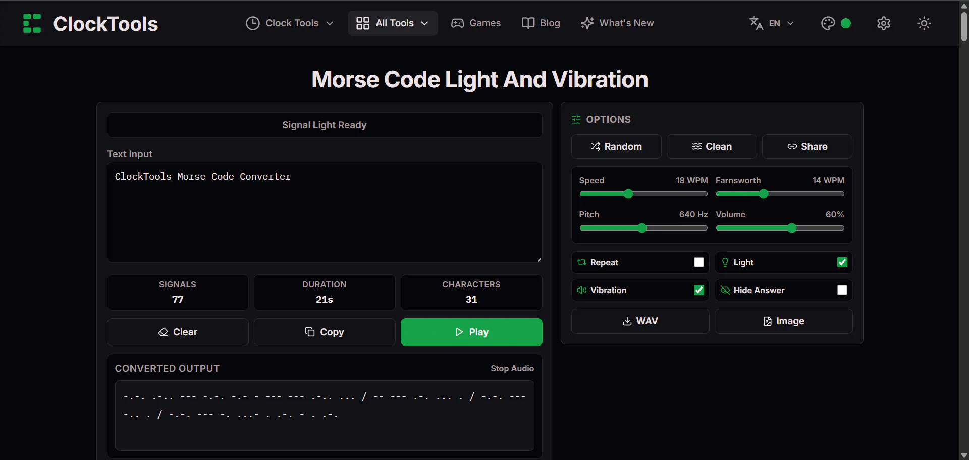969x460 pixels.
Task: Click the DURATION 21s stat card
Action: point(325,293)
